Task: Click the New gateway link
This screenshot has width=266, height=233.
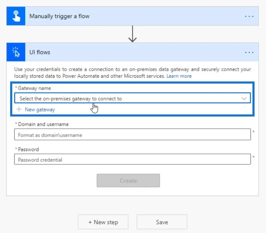Action: point(40,110)
